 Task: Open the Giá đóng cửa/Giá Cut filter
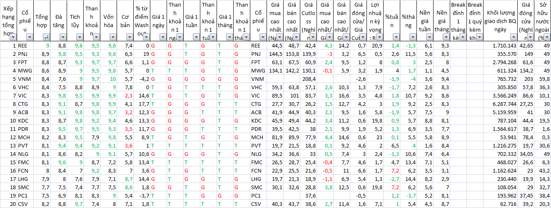pyautogui.click(x=363, y=38)
